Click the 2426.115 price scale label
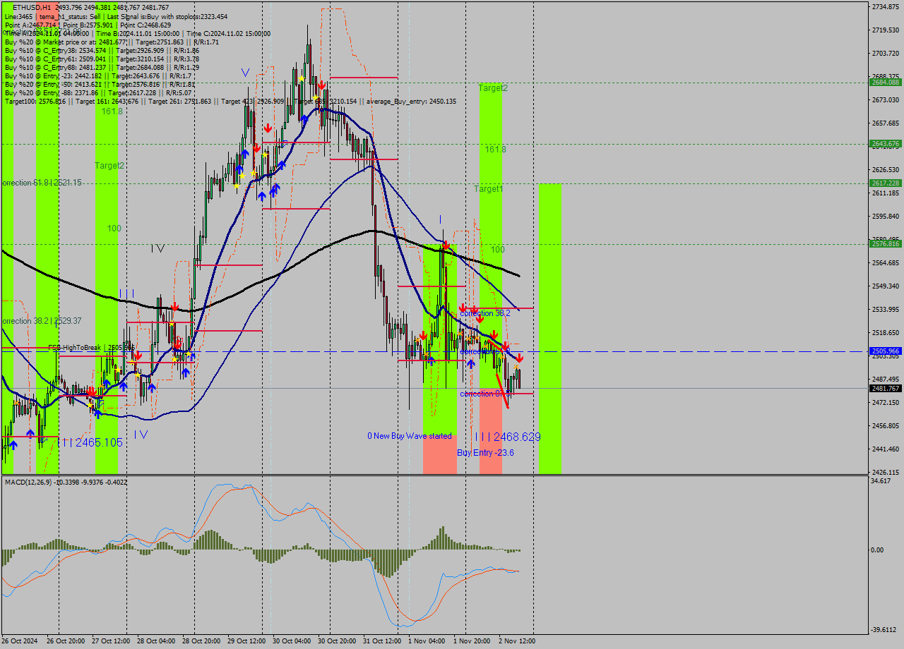This screenshot has width=904, height=649. [885, 473]
